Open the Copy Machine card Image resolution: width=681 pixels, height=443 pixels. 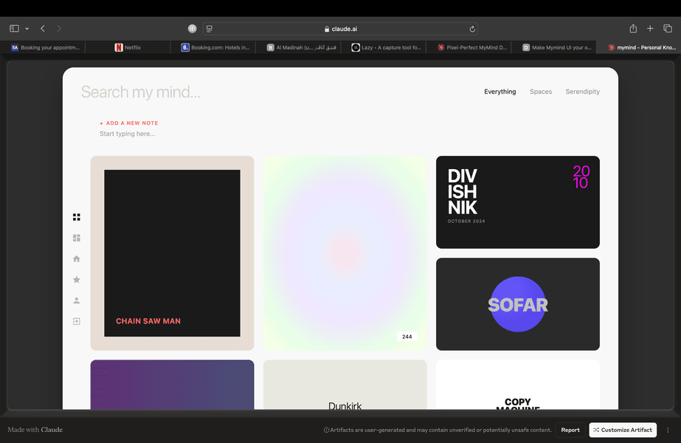pyautogui.click(x=518, y=385)
